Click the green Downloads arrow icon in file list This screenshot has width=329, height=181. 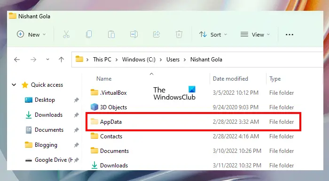pyautogui.click(x=94, y=165)
